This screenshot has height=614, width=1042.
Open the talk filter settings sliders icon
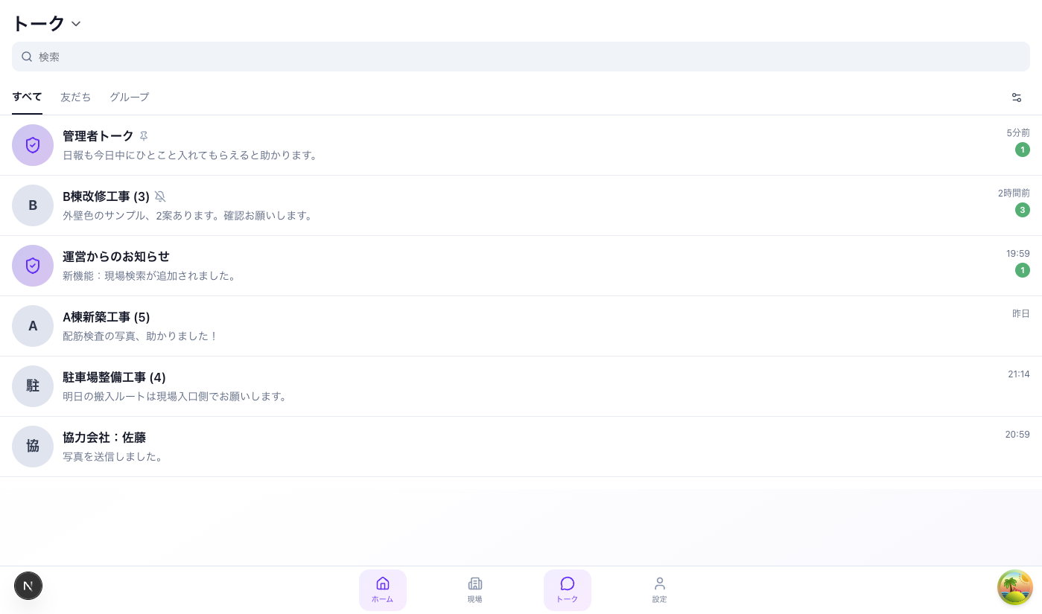pos(1017,97)
